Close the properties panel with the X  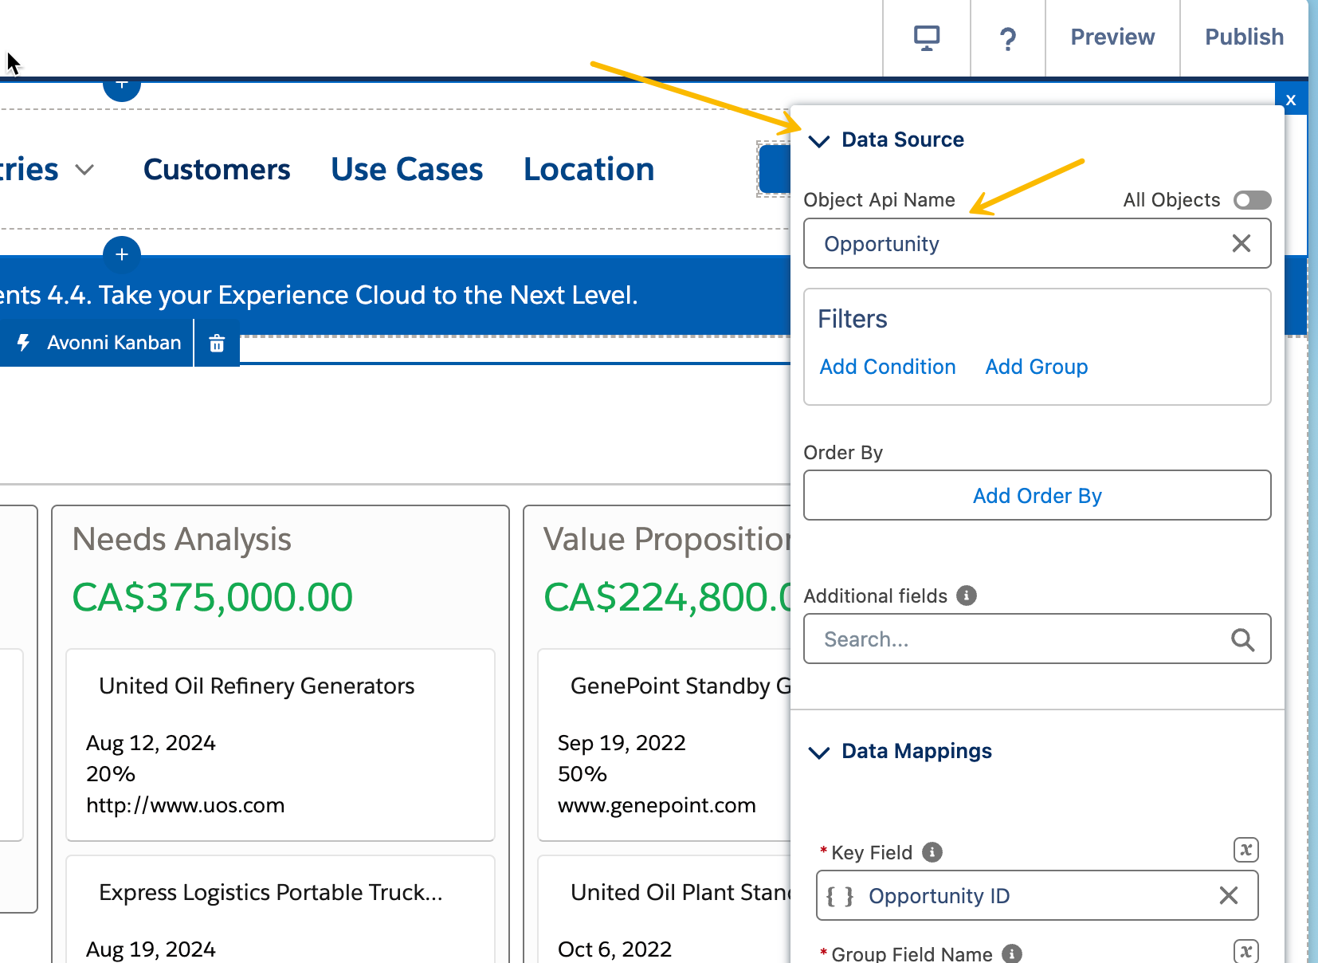(1291, 100)
